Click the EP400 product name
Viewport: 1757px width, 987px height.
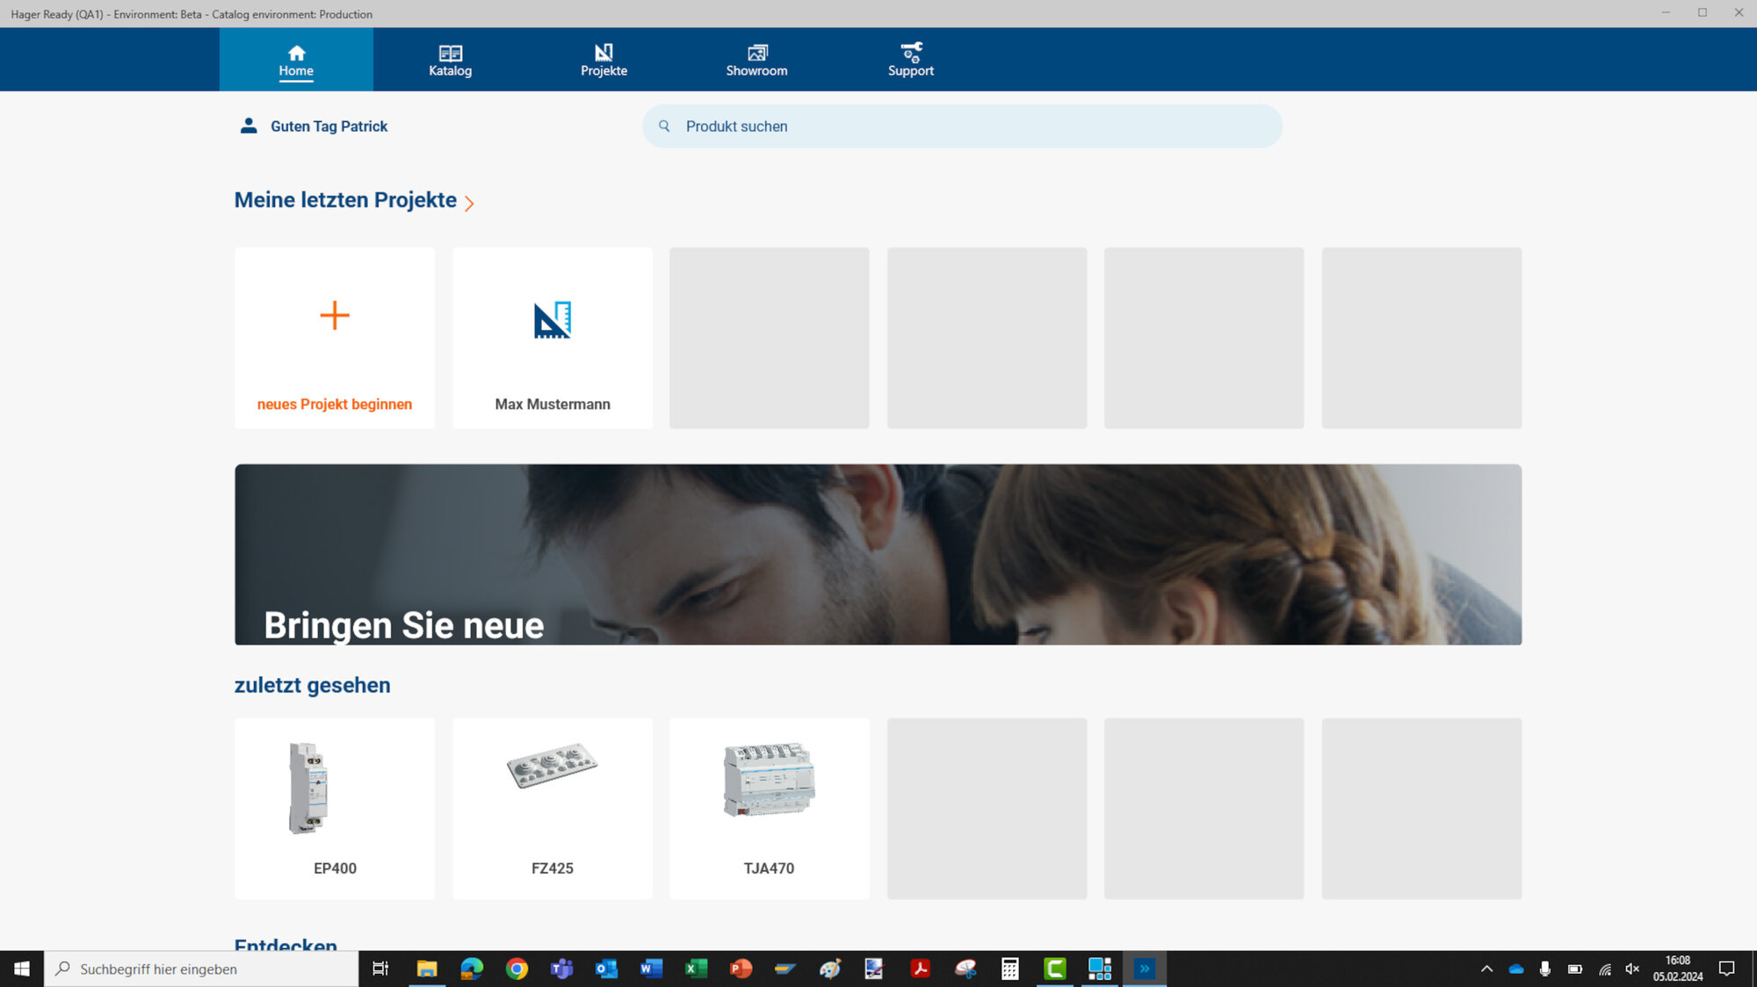tap(335, 868)
